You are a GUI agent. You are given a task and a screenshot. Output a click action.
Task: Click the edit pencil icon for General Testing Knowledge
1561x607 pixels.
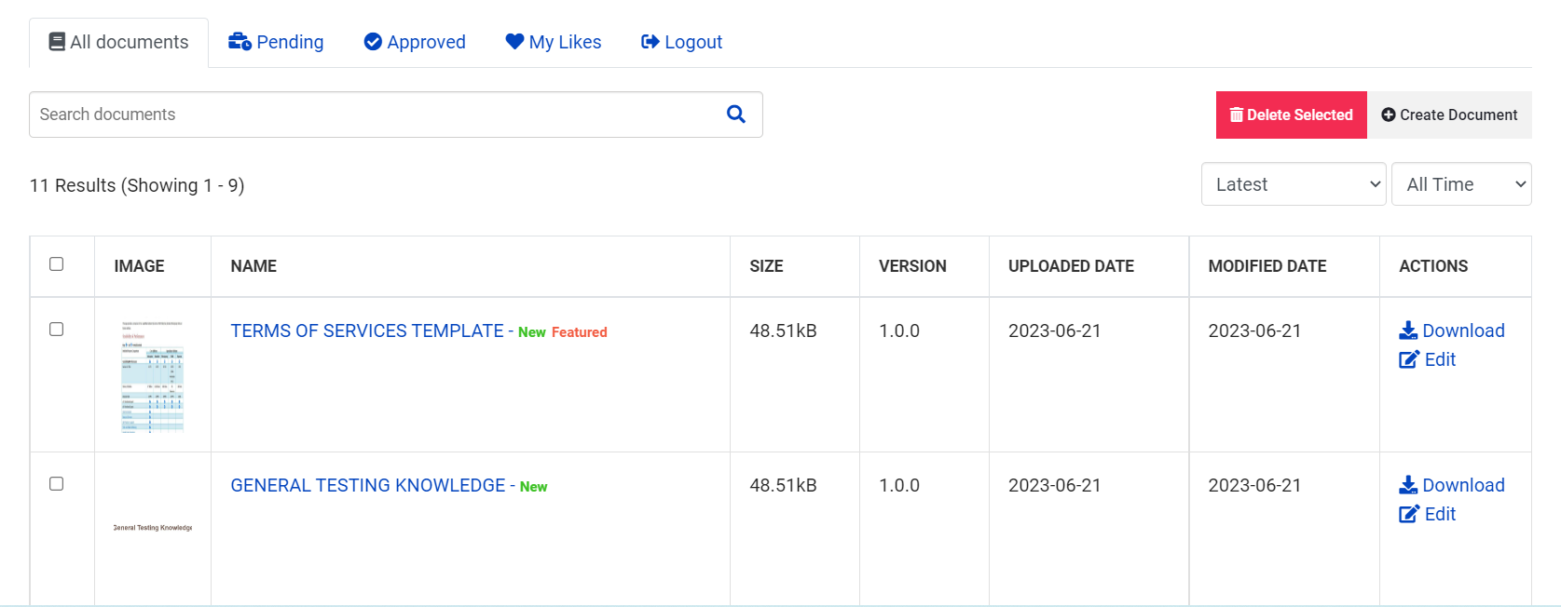[x=1408, y=514]
